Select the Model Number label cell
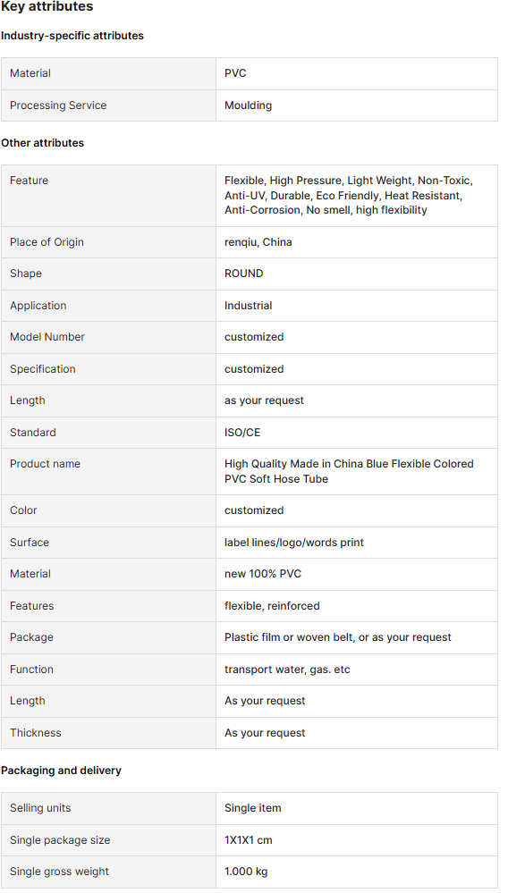This screenshot has height=893, width=508. [x=108, y=337]
